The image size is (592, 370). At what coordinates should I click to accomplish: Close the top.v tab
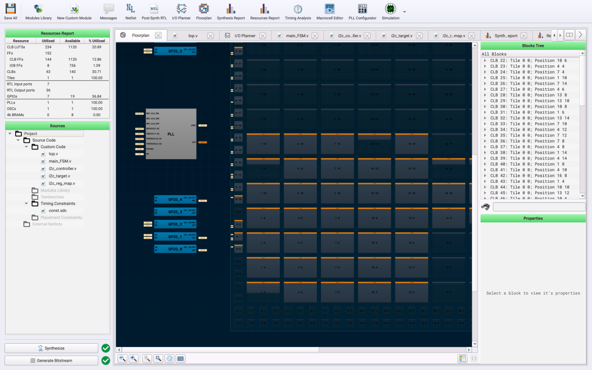(210, 36)
